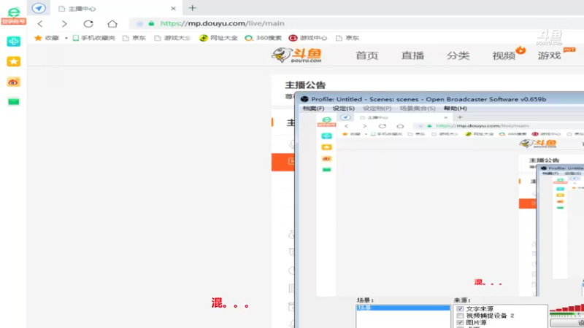Viewport: 584px width, 328px height.
Task: Expand the 收藏 dropdown arrow
Action: [x=66, y=38]
